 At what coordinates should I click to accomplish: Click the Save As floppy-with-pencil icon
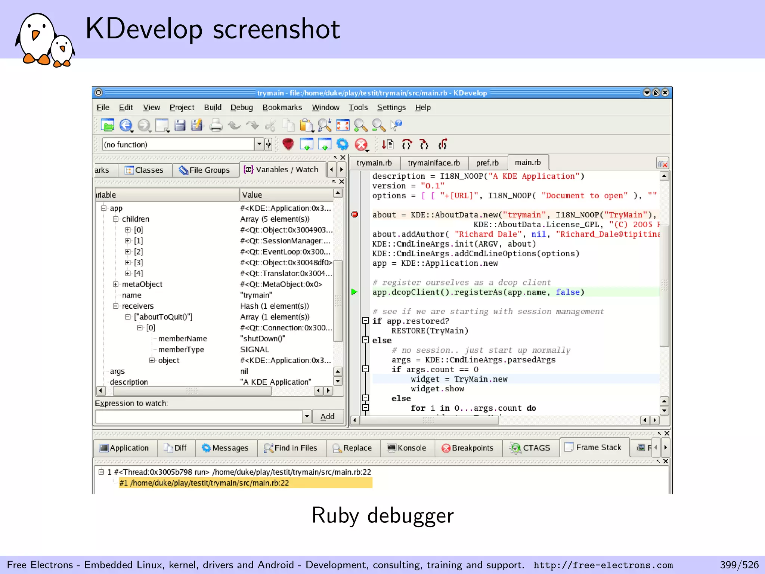click(x=197, y=125)
